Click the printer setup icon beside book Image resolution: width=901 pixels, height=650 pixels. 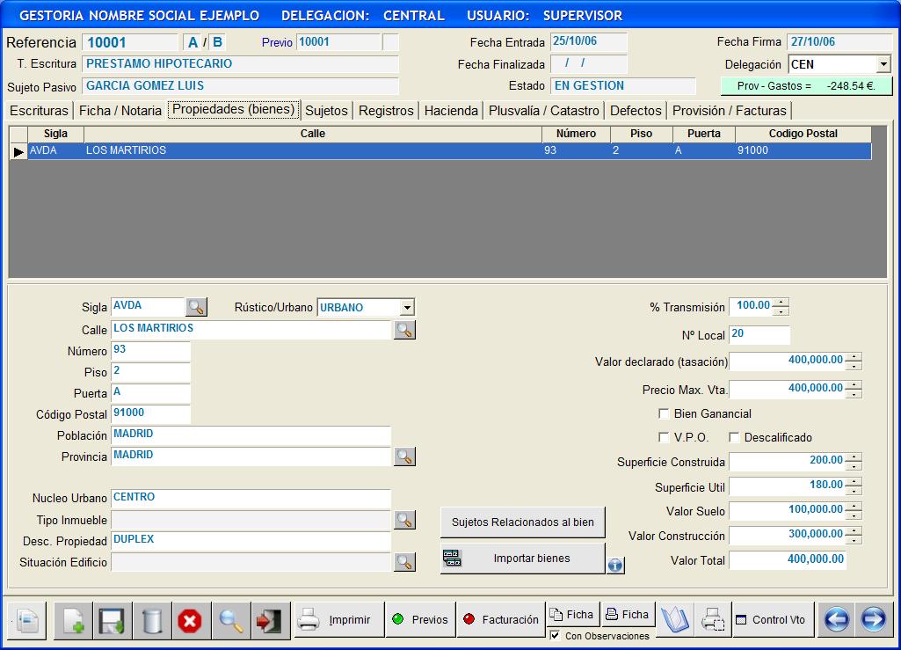(713, 620)
